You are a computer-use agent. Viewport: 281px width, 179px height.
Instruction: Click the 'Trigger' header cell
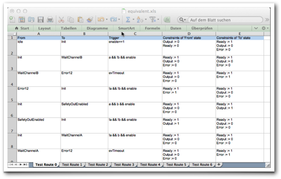(x=135, y=38)
